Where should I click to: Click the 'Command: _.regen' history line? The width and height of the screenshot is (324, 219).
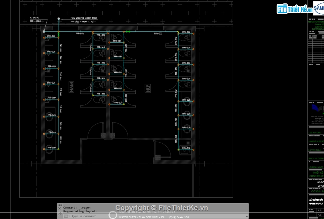(77, 208)
